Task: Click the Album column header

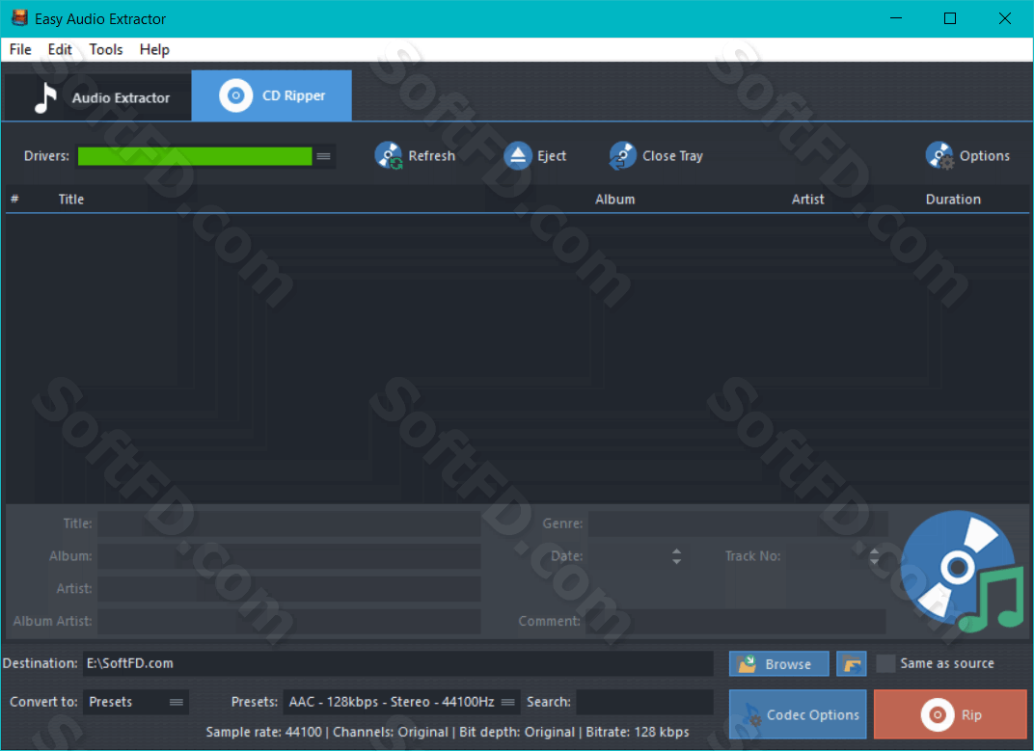Action: 614,200
